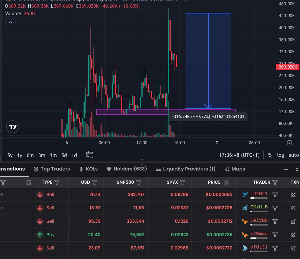Select the 1d time range
Image resolution: width=300 pixels, height=259 pixels.
click(74, 155)
